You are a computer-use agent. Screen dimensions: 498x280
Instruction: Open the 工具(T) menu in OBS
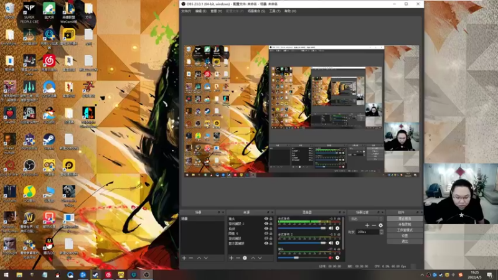tap(275, 11)
